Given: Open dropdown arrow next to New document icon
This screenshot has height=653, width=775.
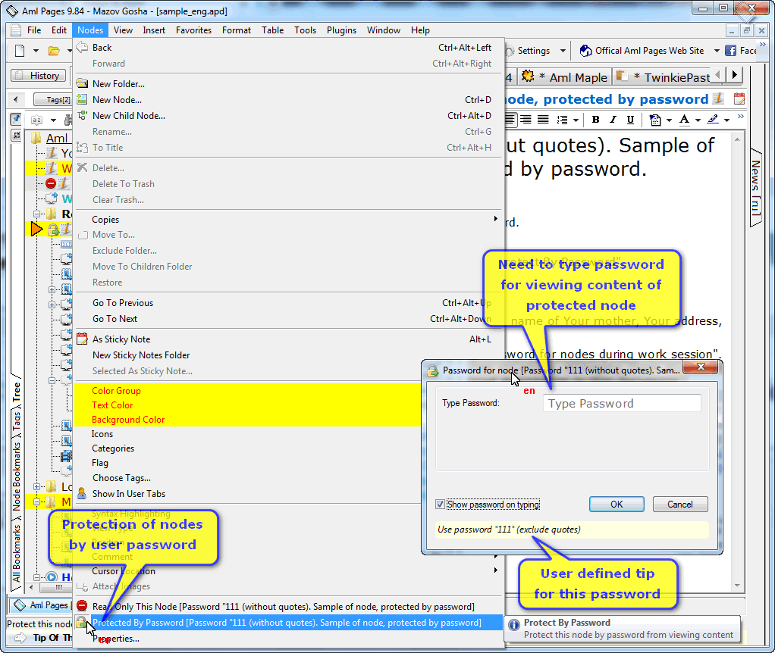Looking at the screenshot, I should 36,50.
